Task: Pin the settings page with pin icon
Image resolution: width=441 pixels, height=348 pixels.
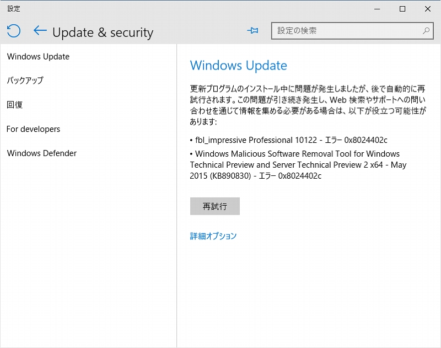Action: 252,30
